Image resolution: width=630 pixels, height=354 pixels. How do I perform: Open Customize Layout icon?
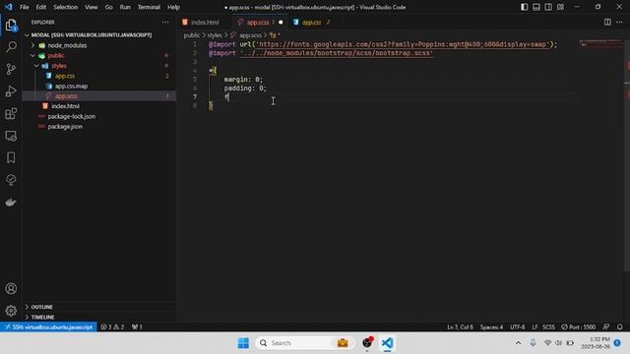[560, 7]
